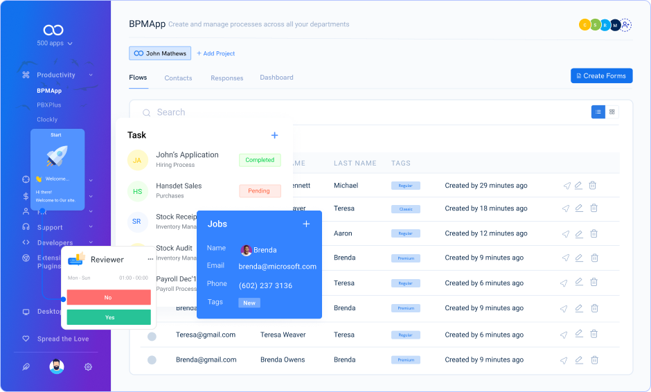This screenshot has width=651, height=392.
Task: Select the checkbox for Brenda@gmail.com row
Action: click(152, 360)
